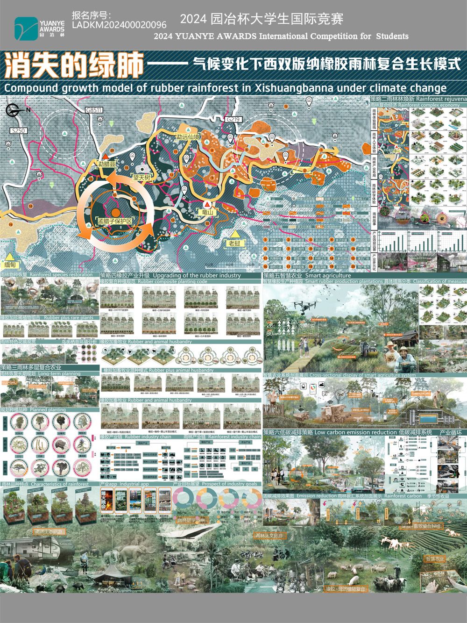This screenshot has height=623, width=467.
Task: Click the 'Low carbon emission reduction' heading
Action: pos(355,432)
